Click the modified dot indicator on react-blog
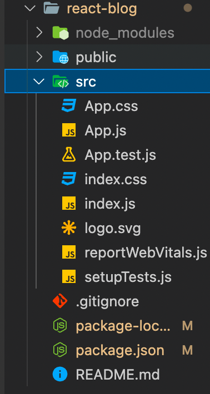The image size is (210, 394). [188, 8]
